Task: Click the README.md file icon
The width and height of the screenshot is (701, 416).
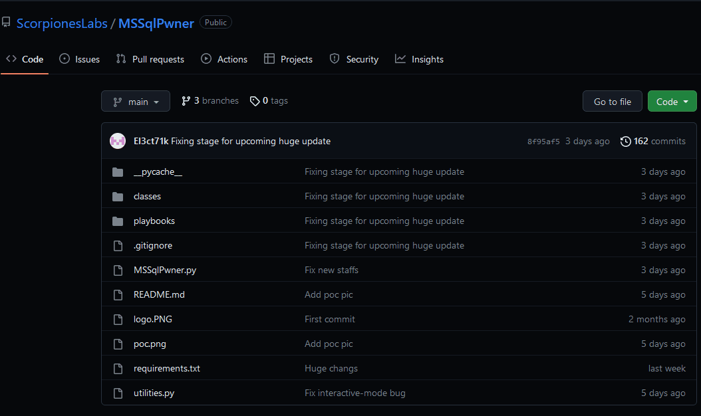Action: pyautogui.click(x=118, y=295)
